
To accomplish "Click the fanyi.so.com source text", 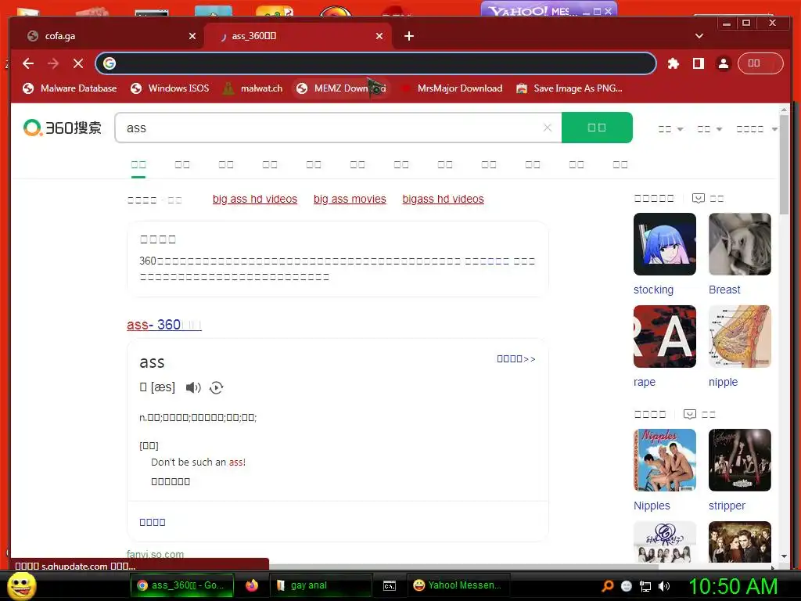I will click(x=156, y=554).
